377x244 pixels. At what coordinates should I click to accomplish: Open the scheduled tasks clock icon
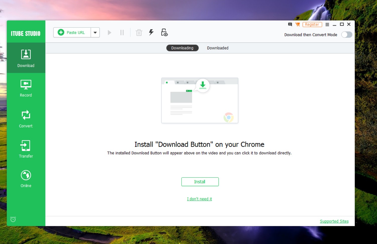pos(13,219)
